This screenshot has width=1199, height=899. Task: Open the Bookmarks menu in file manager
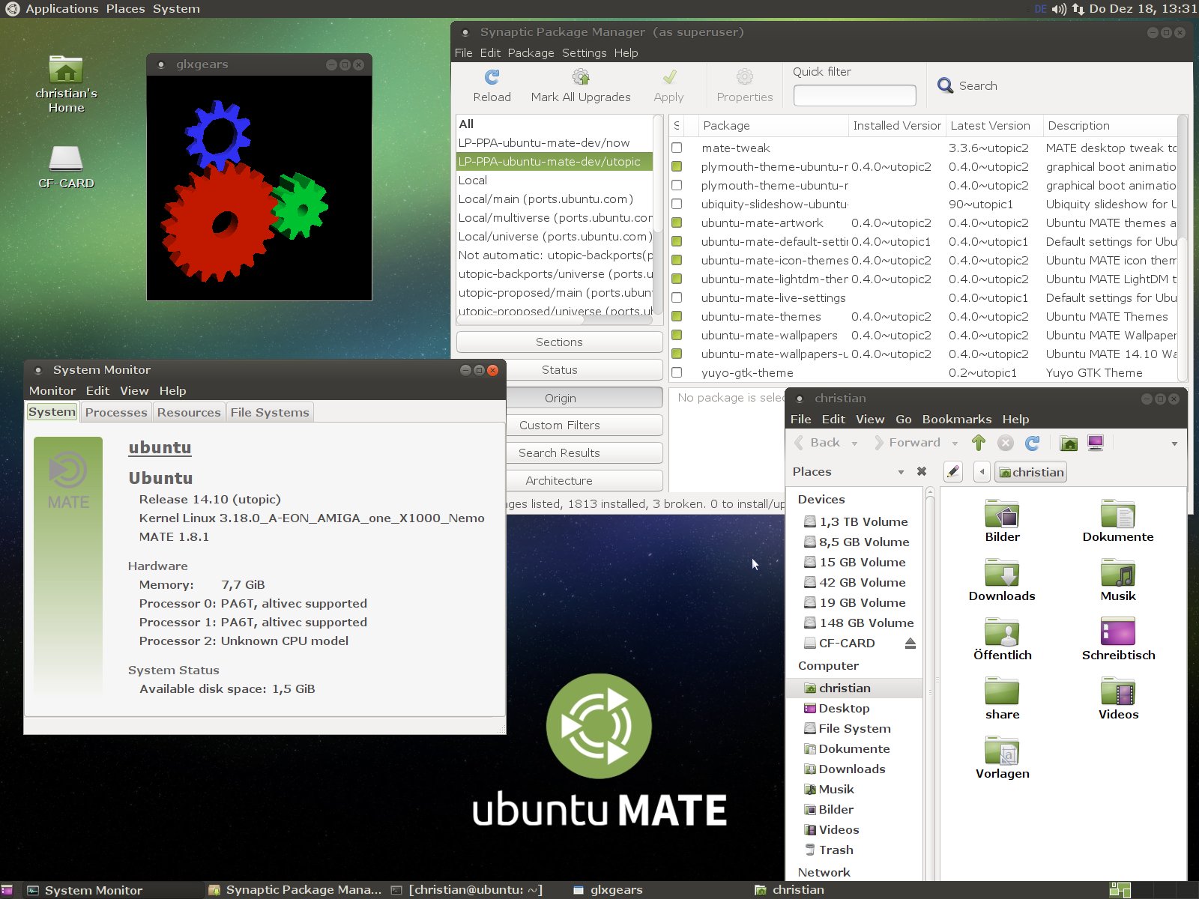(x=956, y=420)
